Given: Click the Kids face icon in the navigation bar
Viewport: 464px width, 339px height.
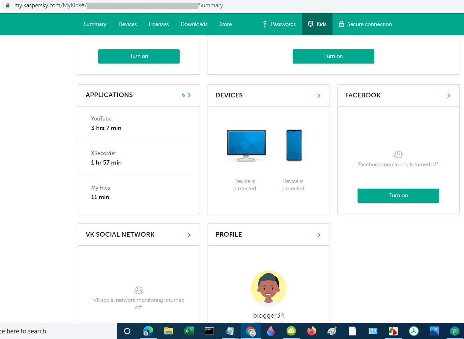Looking at the screenshot, I should [x=310, y=24].
